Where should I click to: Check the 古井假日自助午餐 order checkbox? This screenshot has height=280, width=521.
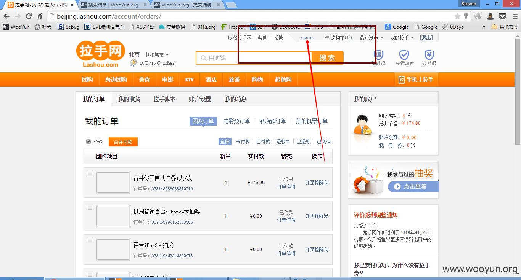coord(90,174)
